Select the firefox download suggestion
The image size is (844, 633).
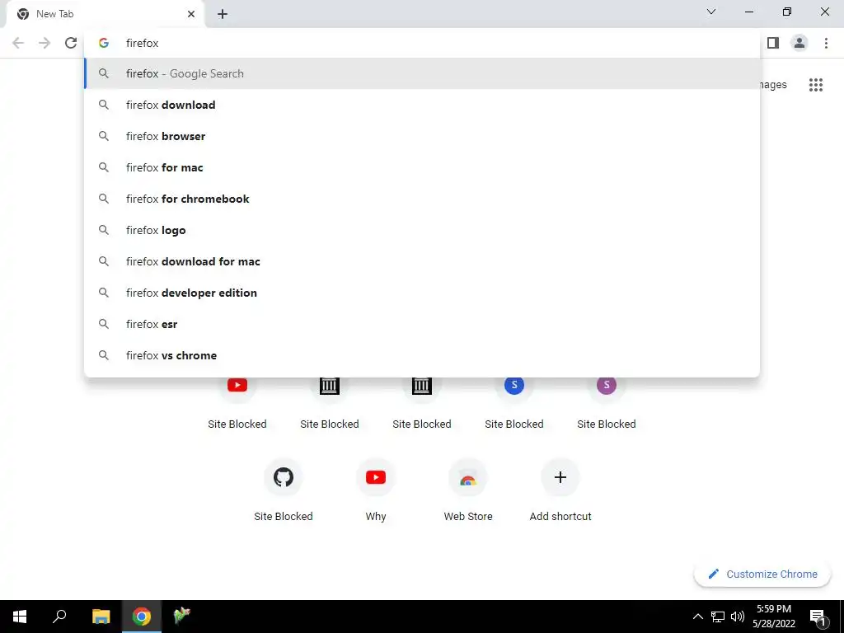click(x=421, y=105)
